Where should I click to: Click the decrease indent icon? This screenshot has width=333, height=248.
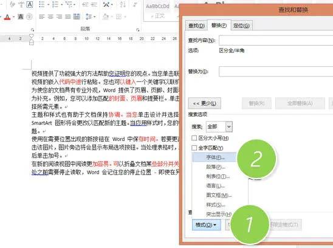click(x=85, y=4)
